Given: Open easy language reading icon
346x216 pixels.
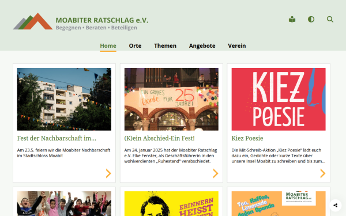Looking at the screenshot, I should pos(292,20).
